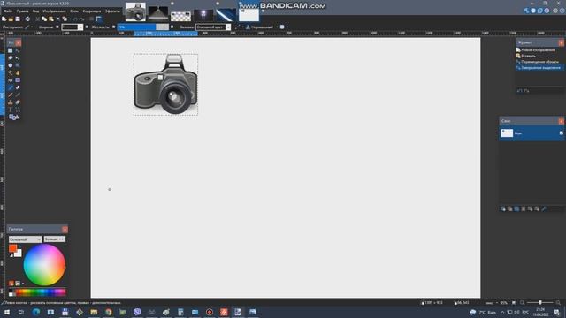Select the Zoom magnifier tool
The image size is (566, 318).
pos(18,65)
